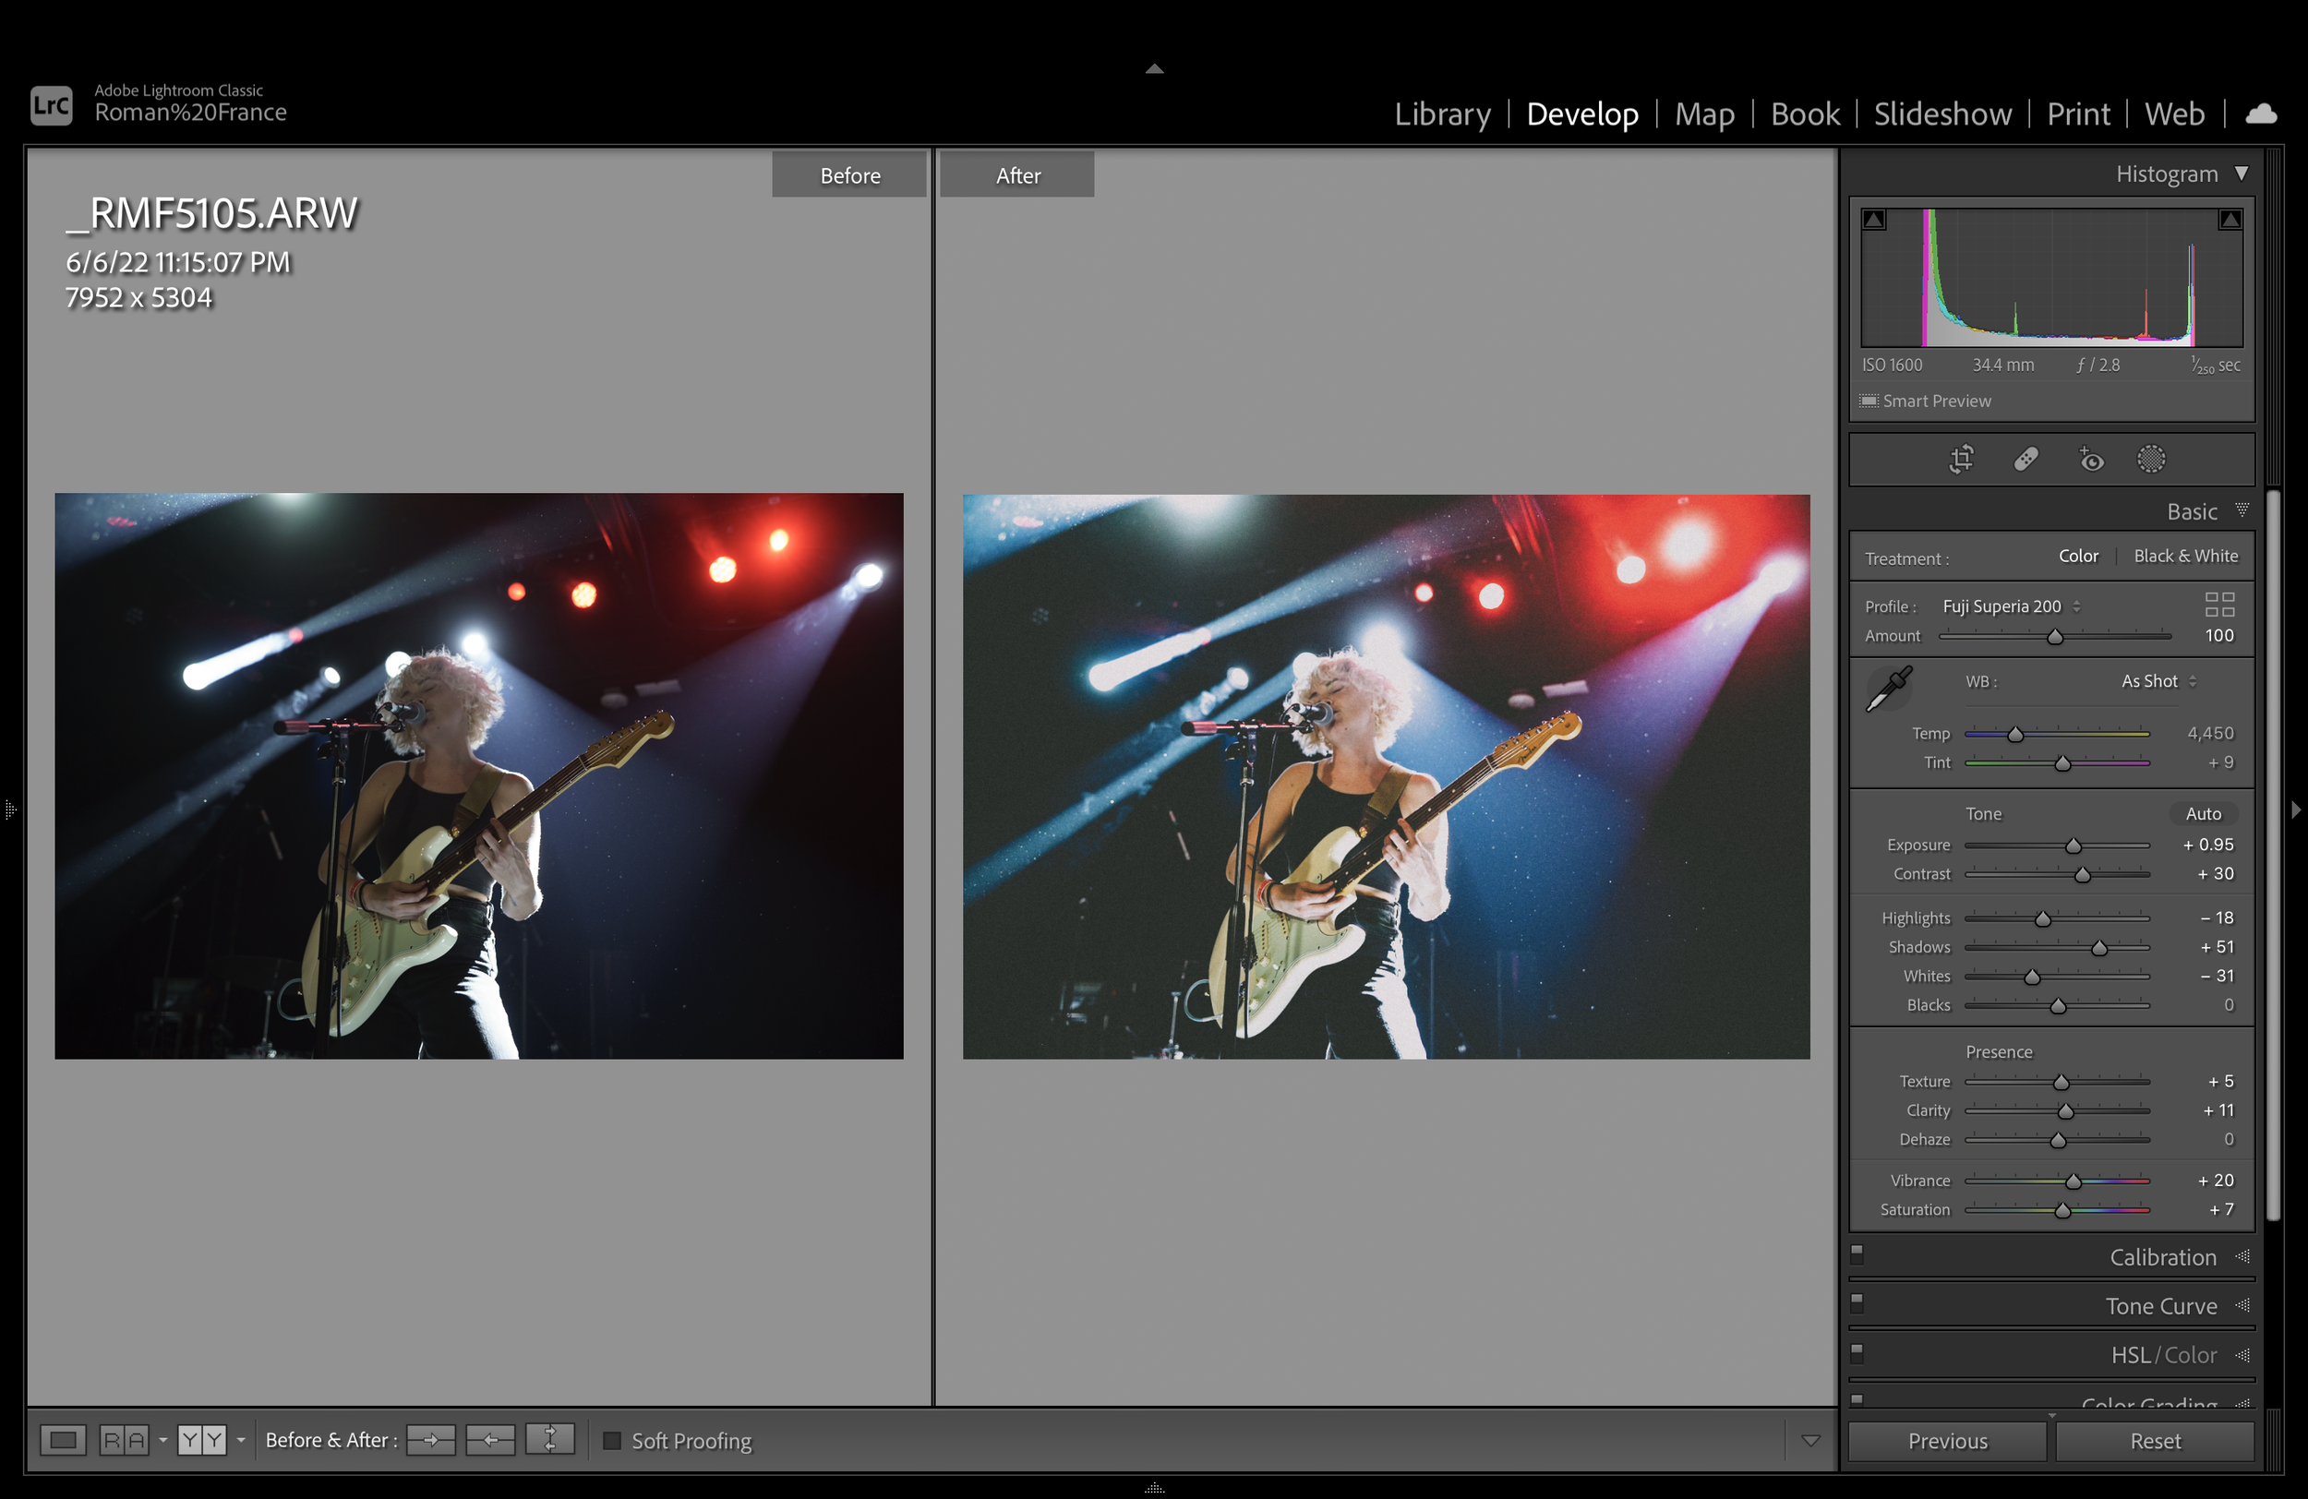The image size is (2308, 1499).
Task: Enable the Soft Proofing checkbox
Action: tap(612, 1440)
